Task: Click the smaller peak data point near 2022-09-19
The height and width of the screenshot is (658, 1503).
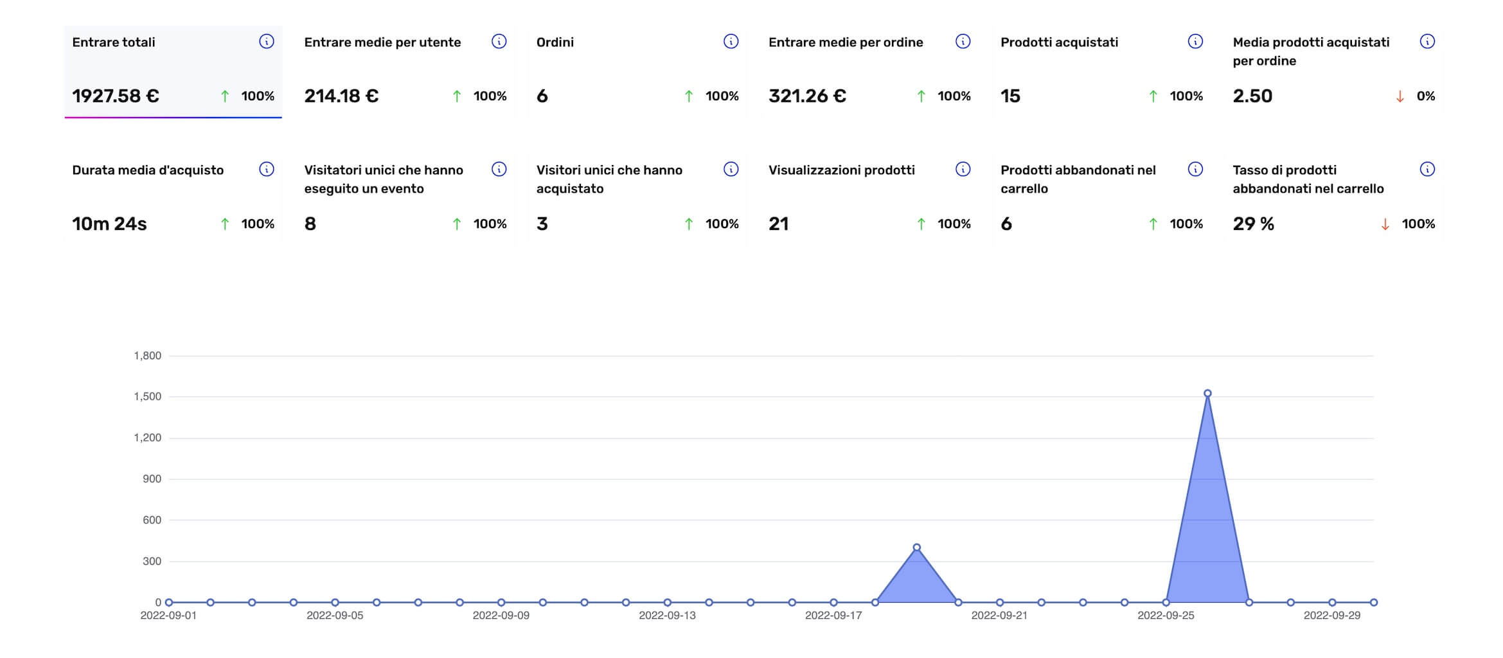Action: tap(916, 547)
